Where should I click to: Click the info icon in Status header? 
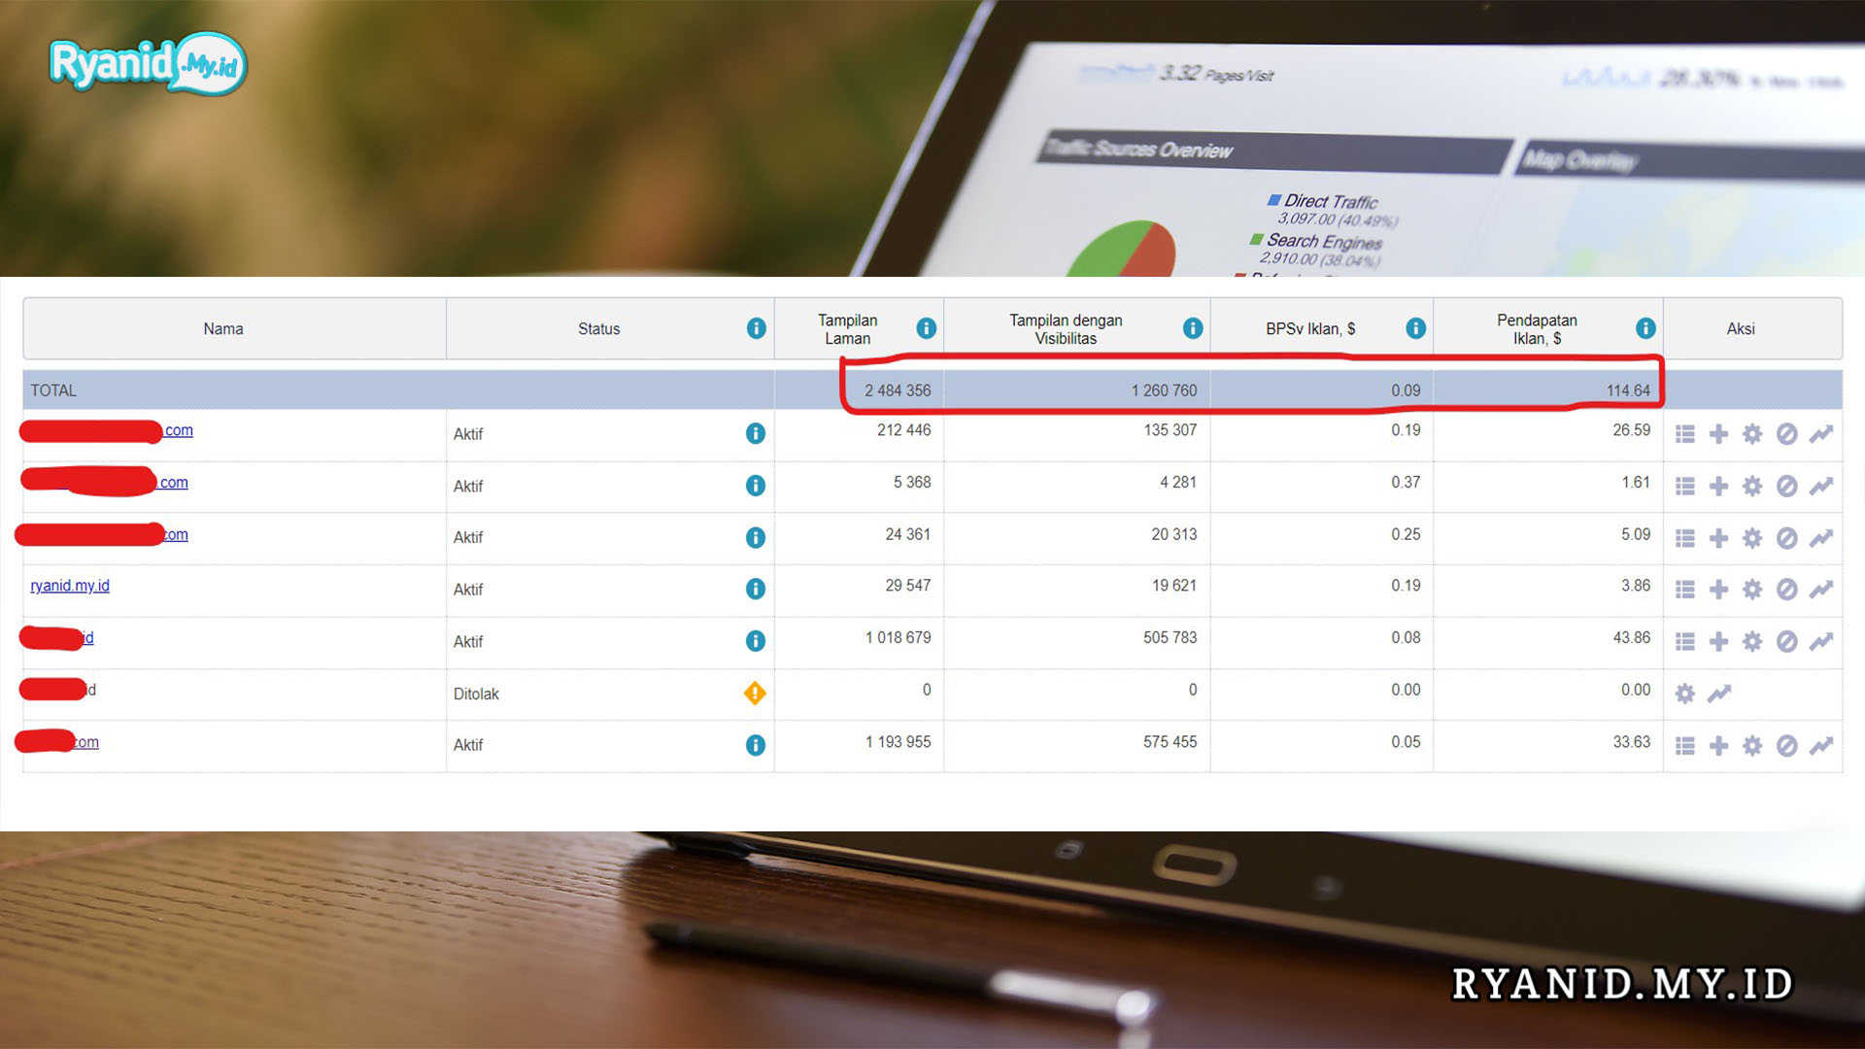756,328
